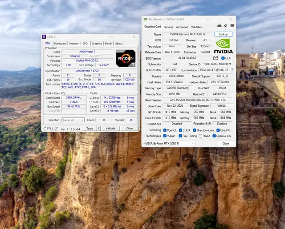Image resolution: width=285 pixels, height=229 pixels.
Task: Open the Socket #1 selection dropdown in CPU-Z
Action: tap(73, 120)
